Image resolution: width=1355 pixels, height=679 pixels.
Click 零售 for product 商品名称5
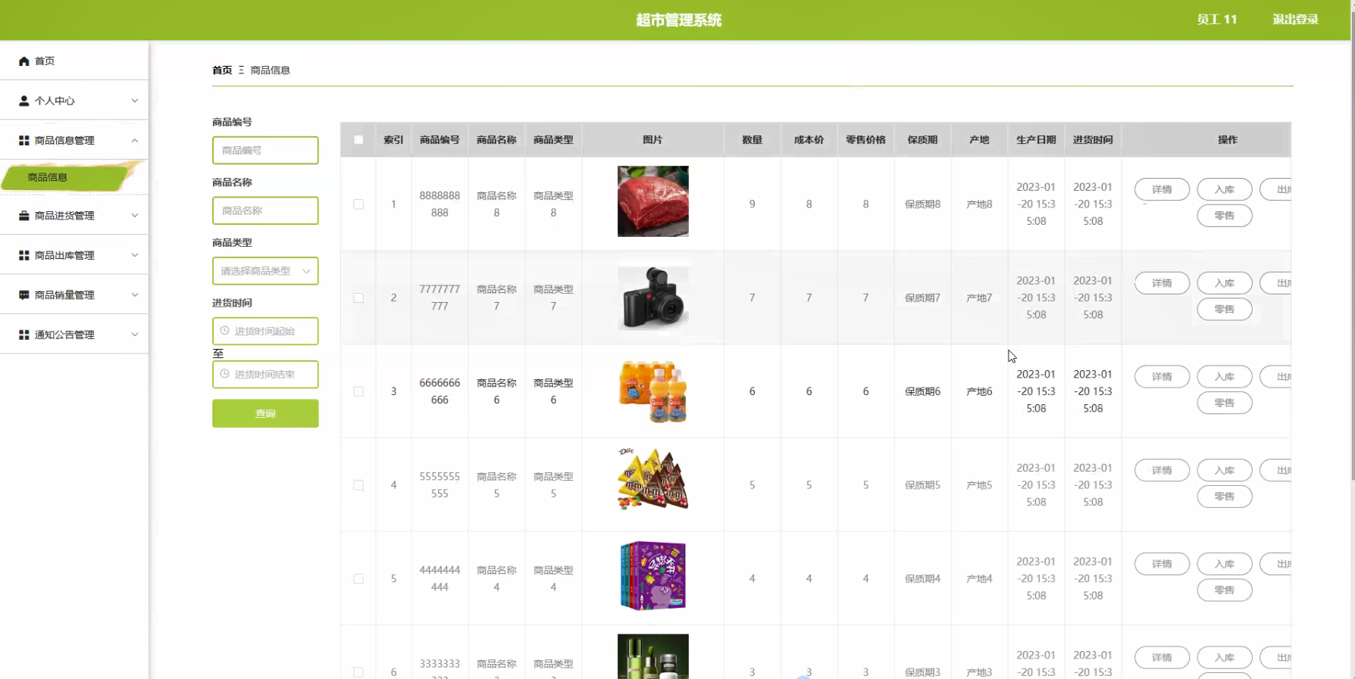tap(1225, 497)
